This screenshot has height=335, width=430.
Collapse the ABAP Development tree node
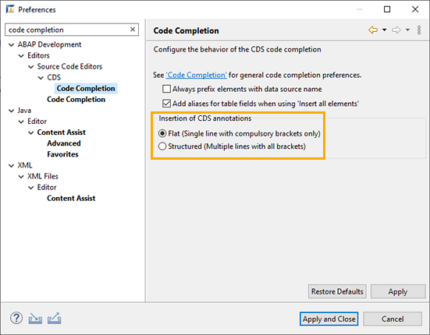pos(11,44)
